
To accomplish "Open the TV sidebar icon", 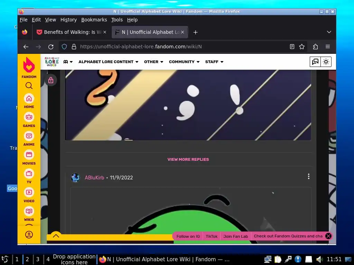I will coord(29,174).
